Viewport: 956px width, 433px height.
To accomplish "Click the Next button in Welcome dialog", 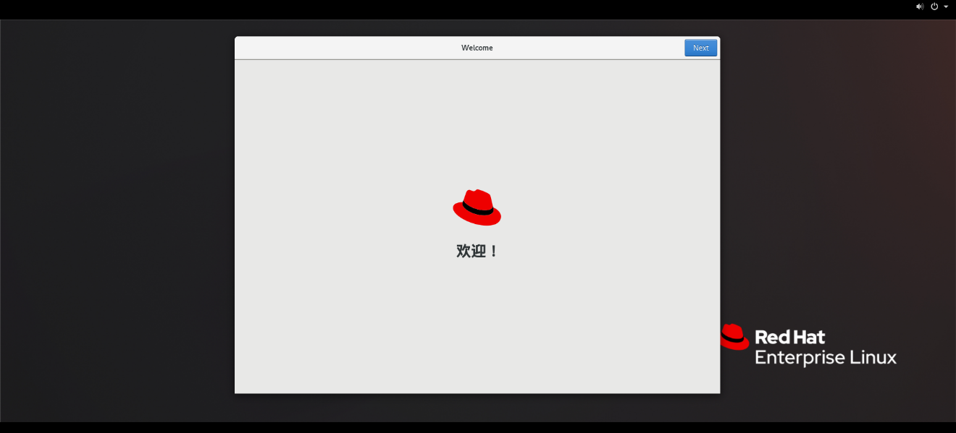I will [x=700, y=48].
